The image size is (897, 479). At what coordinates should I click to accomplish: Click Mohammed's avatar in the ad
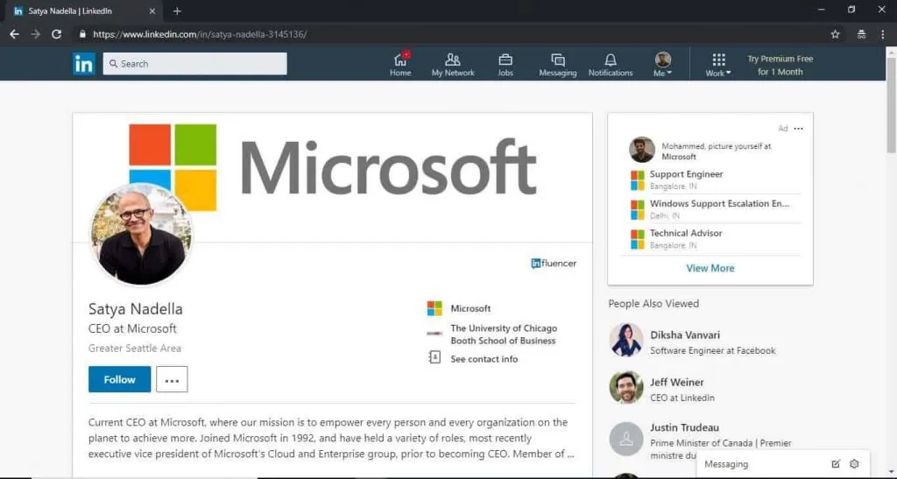pos(642,150)
